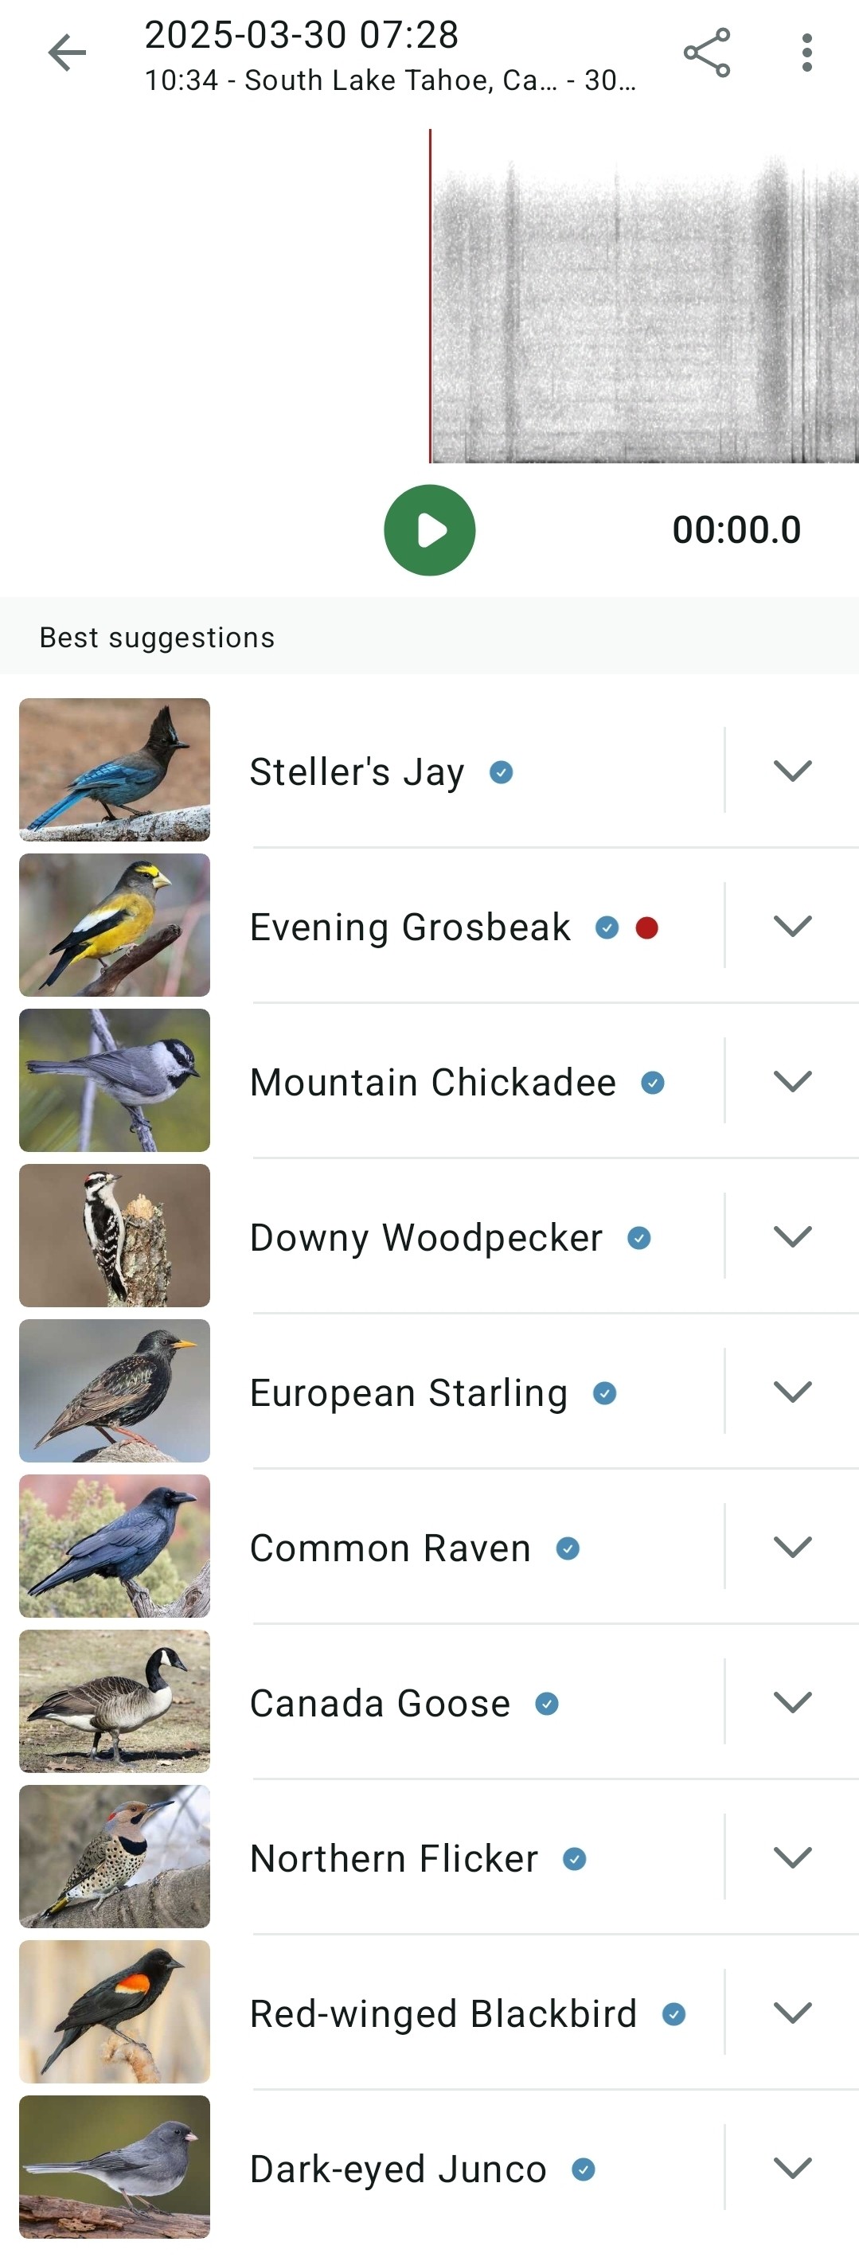
Task: Expand the Steller's Jay suggestion
Action: click(x=792, y=771)
